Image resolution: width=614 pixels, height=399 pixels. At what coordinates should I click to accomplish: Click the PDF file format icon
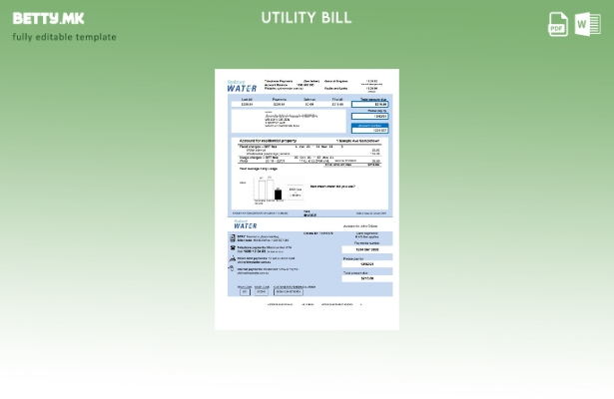[x=558, y=24]
